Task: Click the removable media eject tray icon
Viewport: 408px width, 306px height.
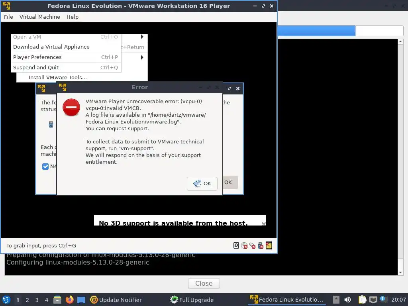Action: [x=336, y=300]
